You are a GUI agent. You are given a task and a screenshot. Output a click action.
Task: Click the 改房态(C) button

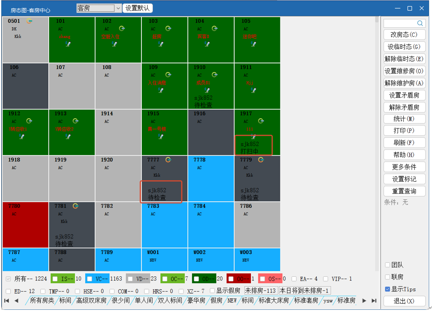pyautogui.click(x=404, y=35)
